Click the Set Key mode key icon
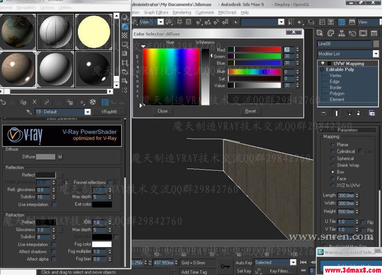The height and width of the screenshot is (275, 382). (x=225, y=266)
